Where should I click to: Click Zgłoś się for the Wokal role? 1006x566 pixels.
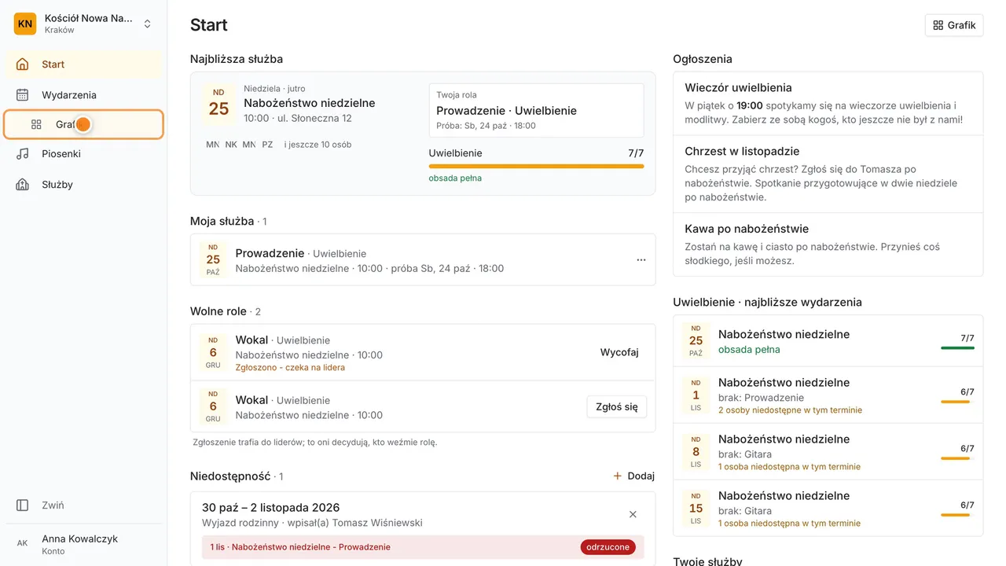[617, 407]
